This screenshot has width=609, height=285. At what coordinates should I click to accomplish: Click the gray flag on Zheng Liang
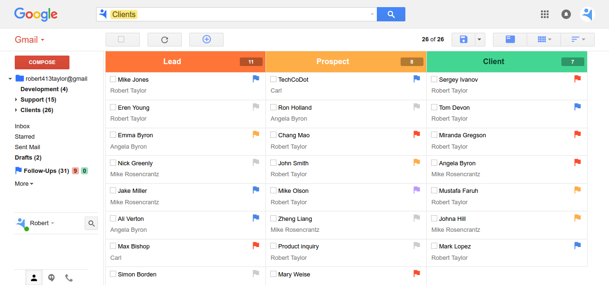coord(417,218)
